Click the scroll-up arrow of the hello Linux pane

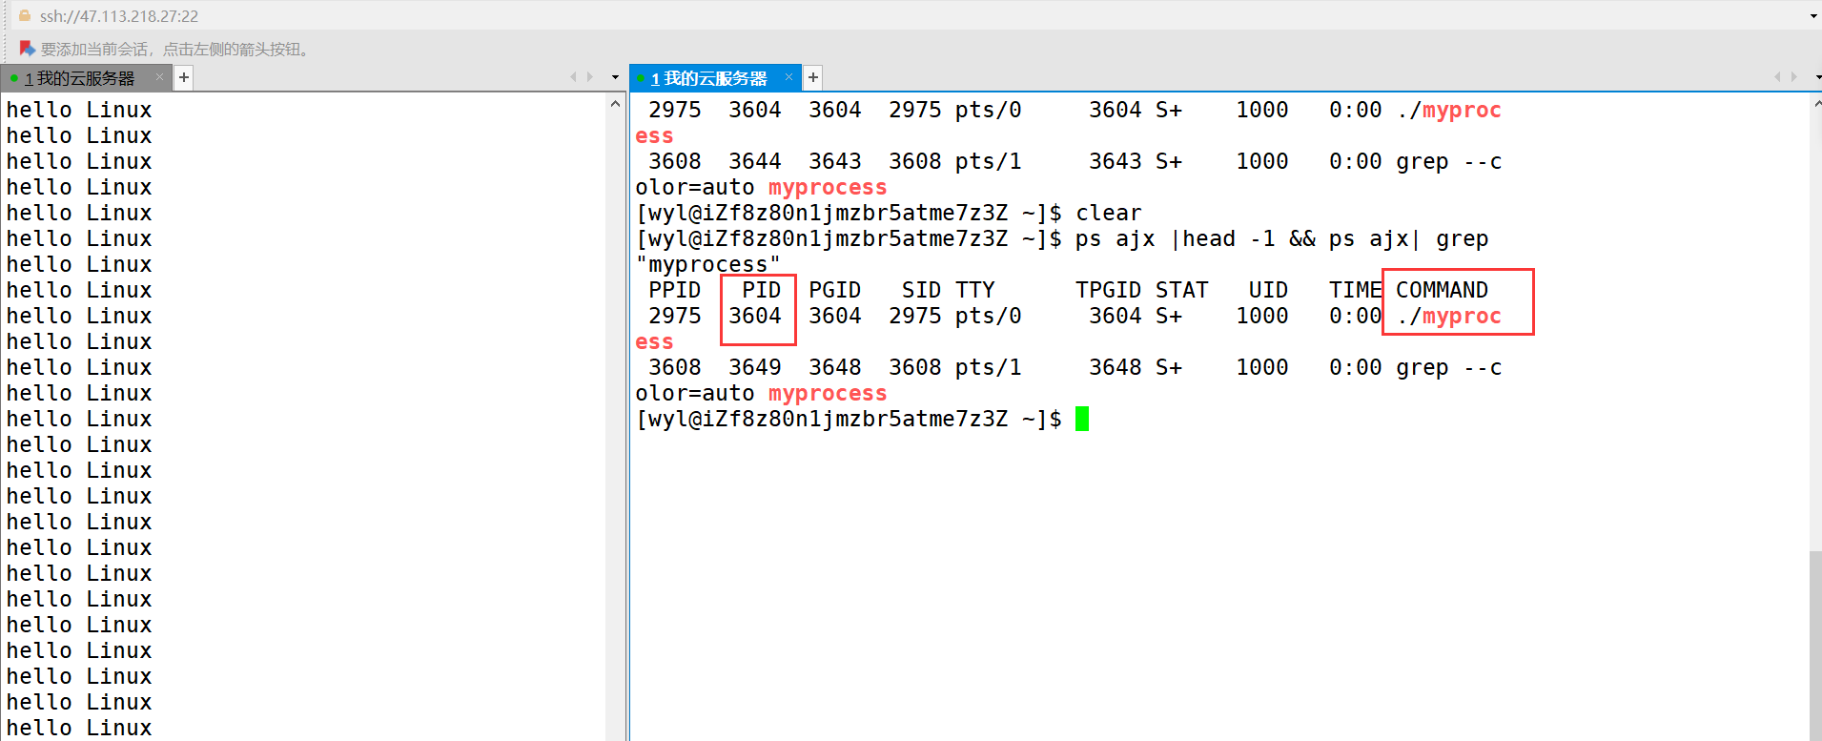(x=615, y=103)
